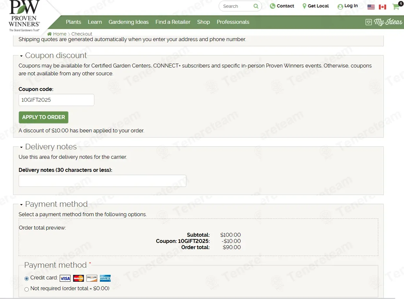Open the Gardening Ideas menu

click(x=129, y=22)
